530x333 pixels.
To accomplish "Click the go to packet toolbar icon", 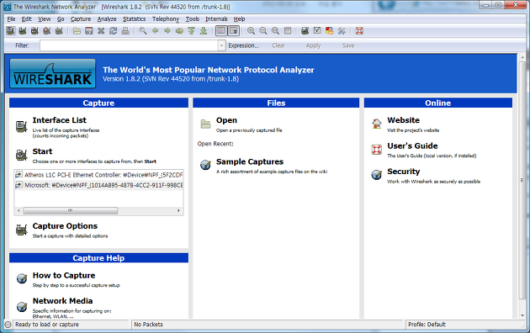I will coord(179,31).
